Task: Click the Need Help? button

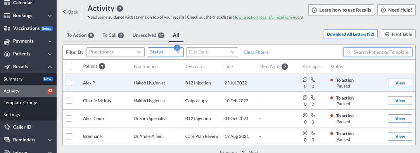Action: pyautogui.click(x=396, y=10)
